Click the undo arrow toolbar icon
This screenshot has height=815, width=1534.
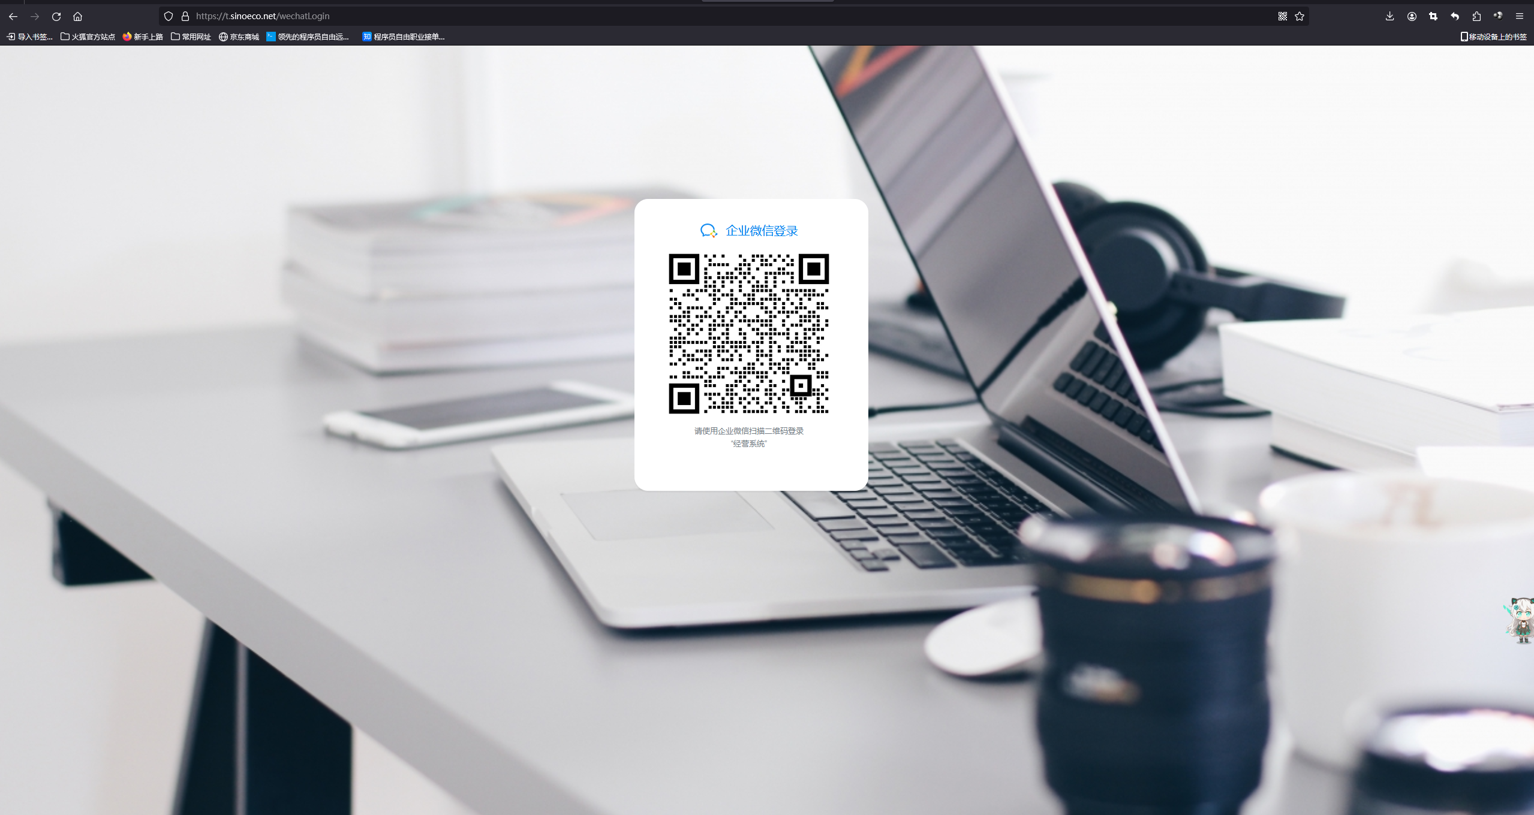[1455, 16]
